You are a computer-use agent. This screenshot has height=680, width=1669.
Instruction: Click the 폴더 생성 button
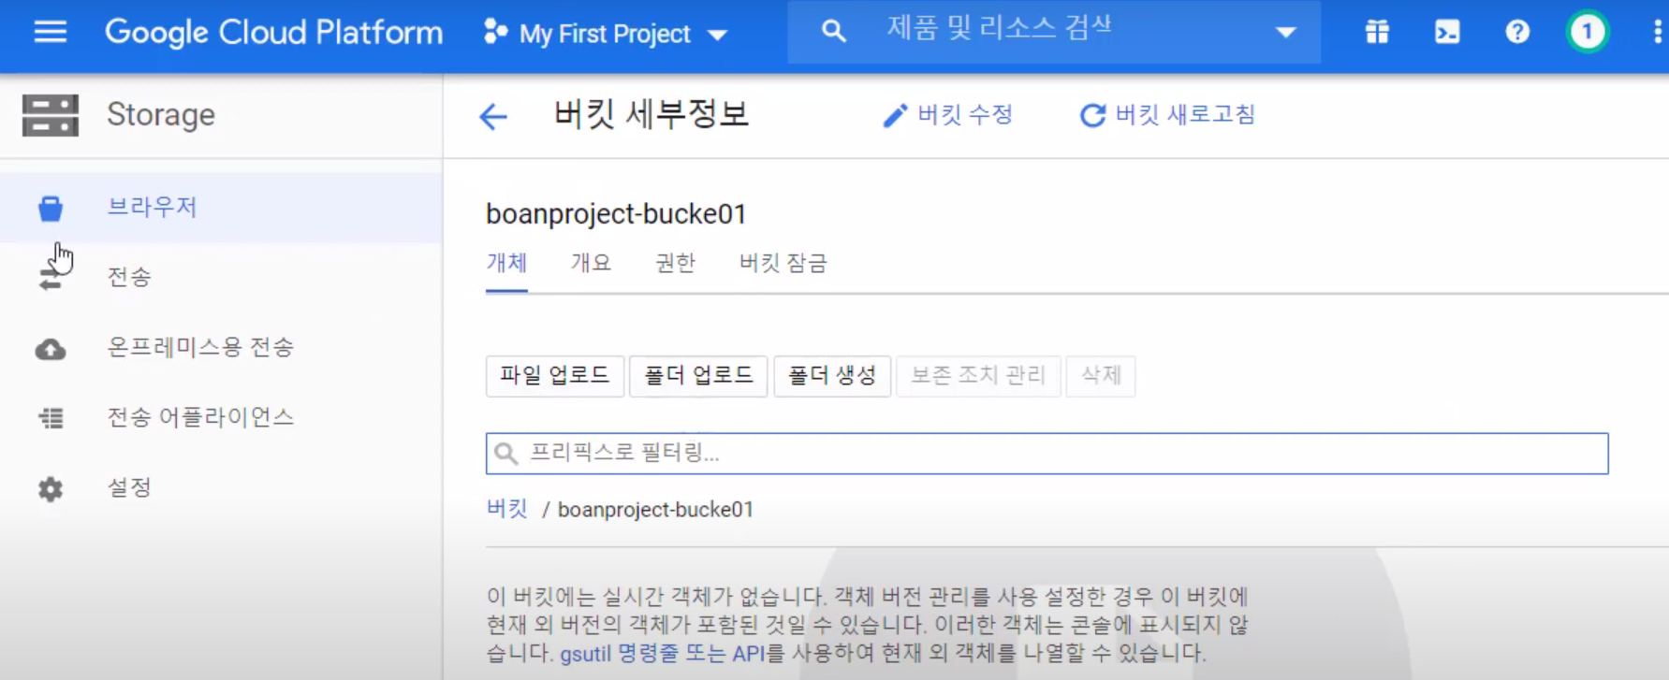tap(832, 376)
